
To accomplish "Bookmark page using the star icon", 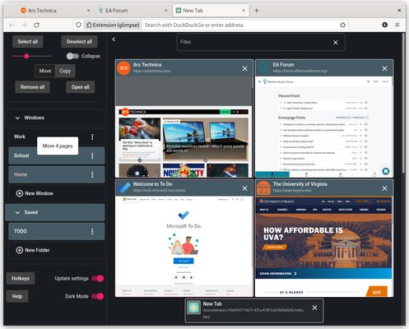I will pos(342,25).
